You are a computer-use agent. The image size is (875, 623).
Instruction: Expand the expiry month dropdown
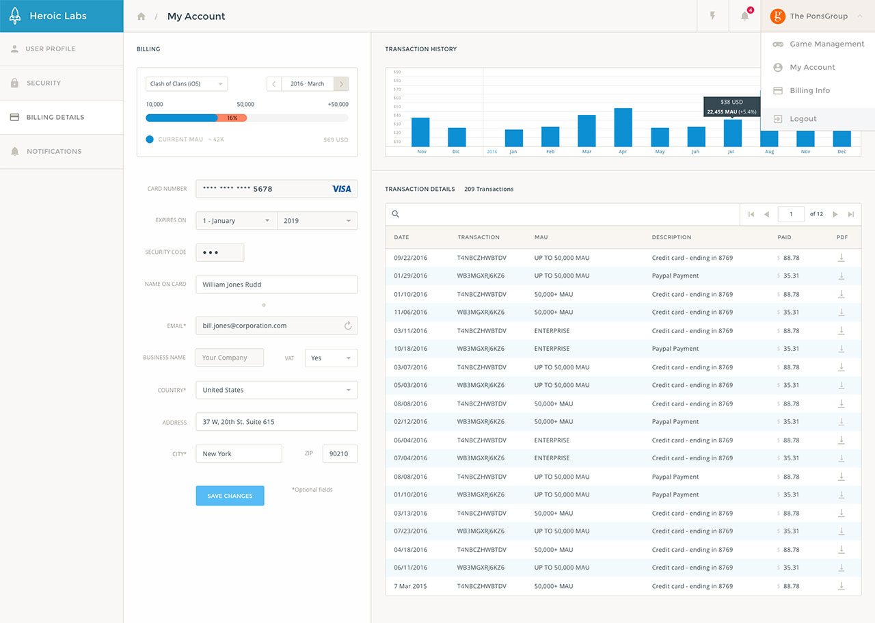[236, 221]
